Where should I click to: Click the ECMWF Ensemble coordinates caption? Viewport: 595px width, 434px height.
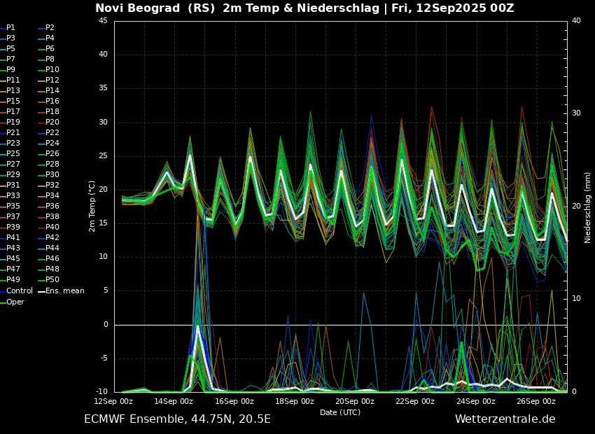[x=177, y=419]
